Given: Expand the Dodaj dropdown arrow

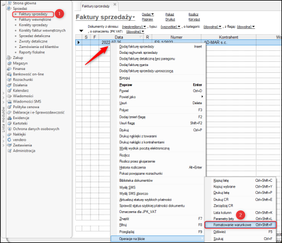Looking at the screenshot, I should (152, 14).
